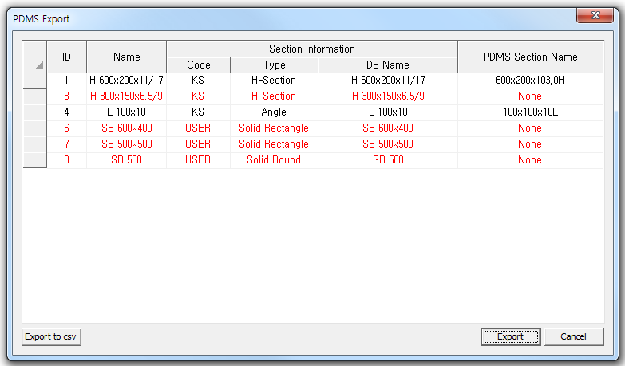The height and width of the screenshot is (366, 625).
Task: Click the Export button
Action: 511,336
